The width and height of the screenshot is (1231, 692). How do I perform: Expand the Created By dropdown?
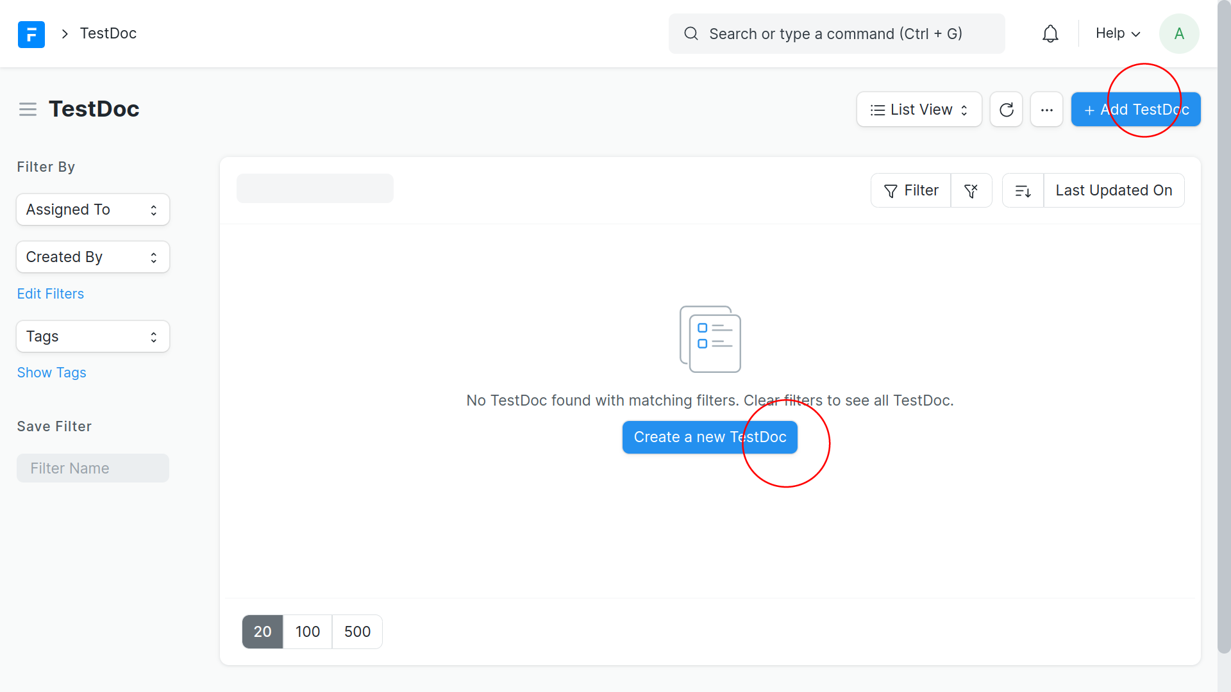(x=91, y=256)
